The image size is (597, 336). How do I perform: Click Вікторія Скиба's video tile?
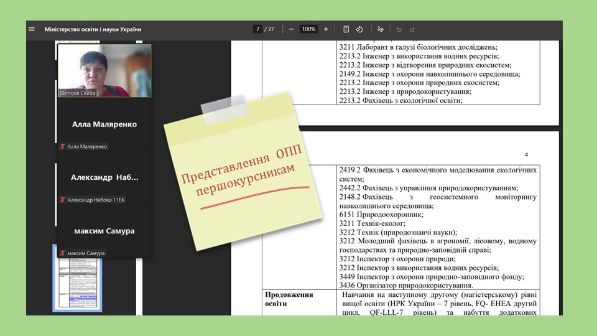point(104,70)
